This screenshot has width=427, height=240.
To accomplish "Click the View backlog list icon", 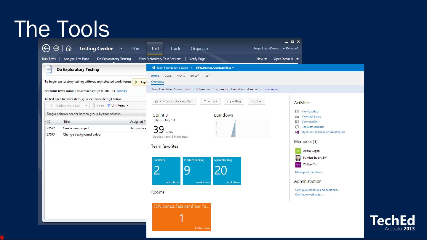I will pyautogui.click(x=297, y=112).
